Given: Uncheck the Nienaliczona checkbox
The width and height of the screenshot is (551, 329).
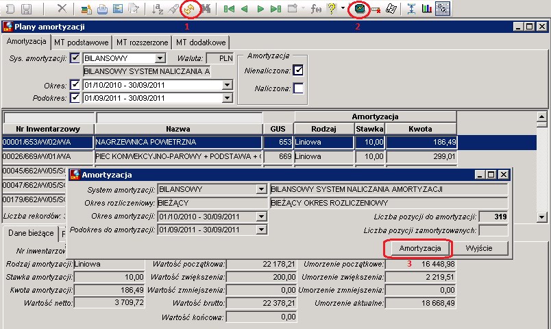Looking at the screenshot, I should coord(298,71).
